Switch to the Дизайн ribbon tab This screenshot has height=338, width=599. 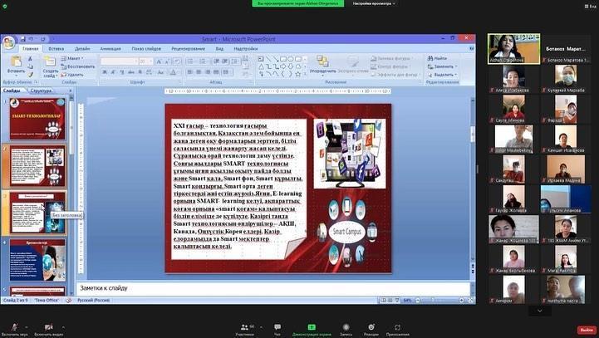point(81,49)
